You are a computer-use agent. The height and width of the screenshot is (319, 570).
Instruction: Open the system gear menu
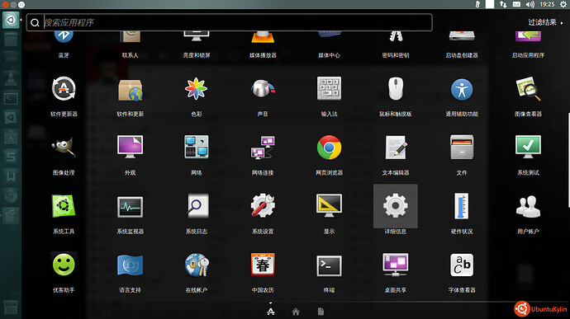[563, 4]
